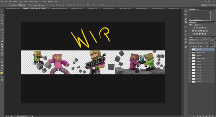Hide Layer 1 using eye icon
The width and height of the screenshot is (216, 117).
coord(190,82)
